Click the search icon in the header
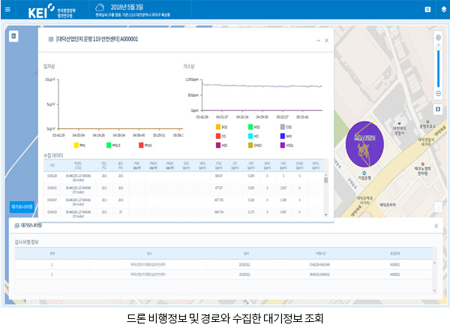The height and width of the screenshot is (331, 450). [x=427, y=11]
